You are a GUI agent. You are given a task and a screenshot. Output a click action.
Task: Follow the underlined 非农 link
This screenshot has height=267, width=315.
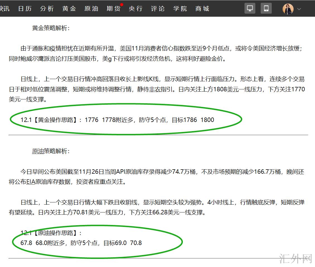[x=155, y=89]
